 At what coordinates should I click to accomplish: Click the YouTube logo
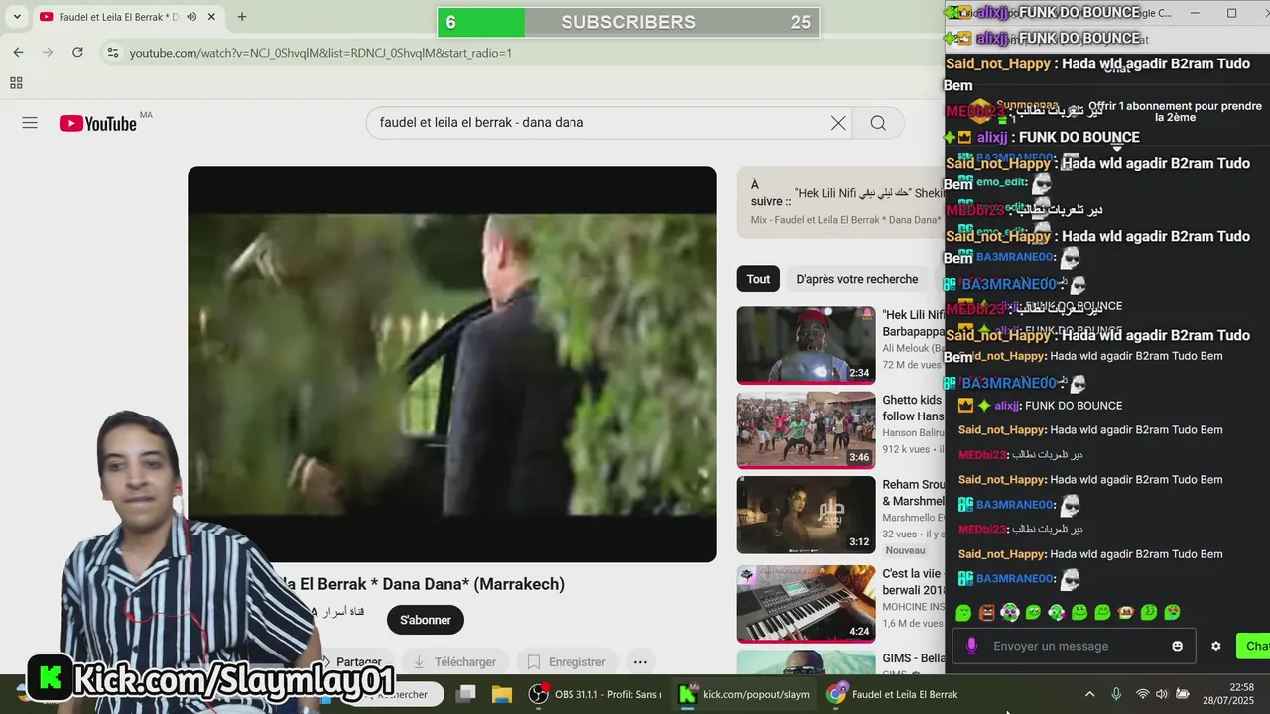[97, 123]
